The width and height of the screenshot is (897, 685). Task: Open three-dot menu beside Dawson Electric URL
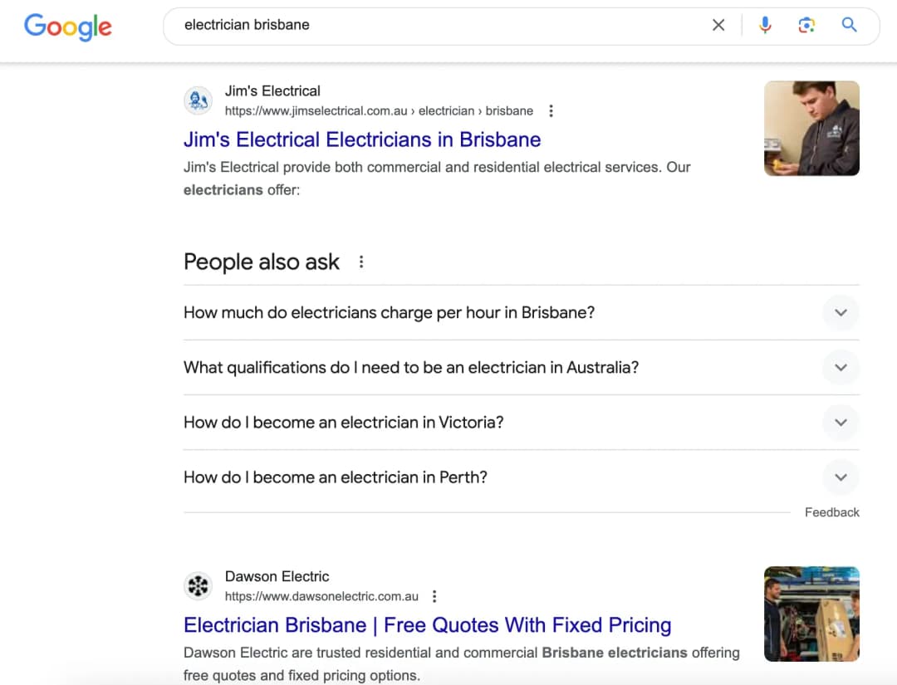coord(434,596)
